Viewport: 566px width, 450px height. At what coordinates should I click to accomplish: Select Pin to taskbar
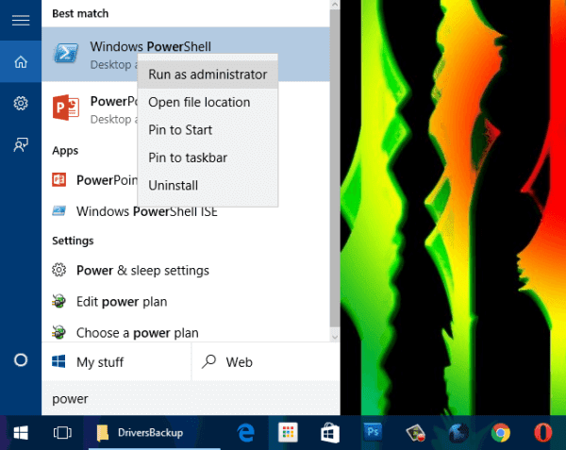pos(208,158)
